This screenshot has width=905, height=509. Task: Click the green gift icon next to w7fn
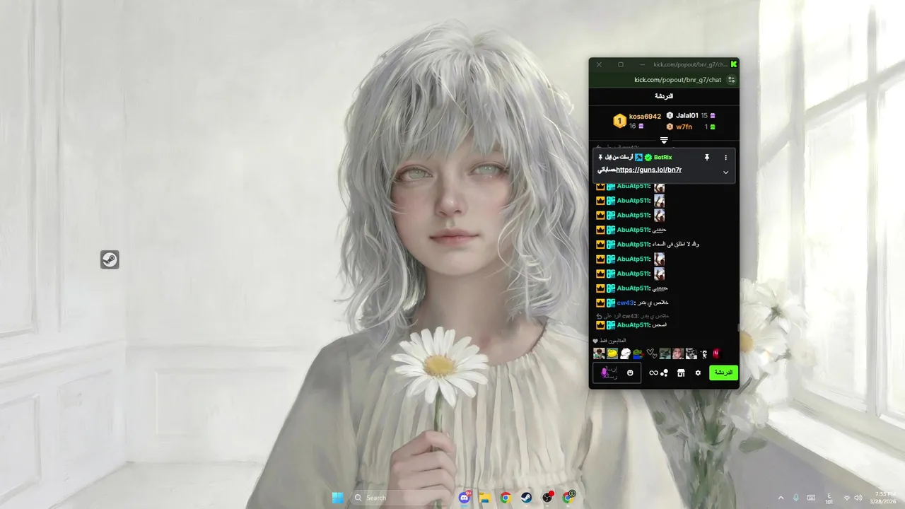pyautogui.click(x=713, y=127)
